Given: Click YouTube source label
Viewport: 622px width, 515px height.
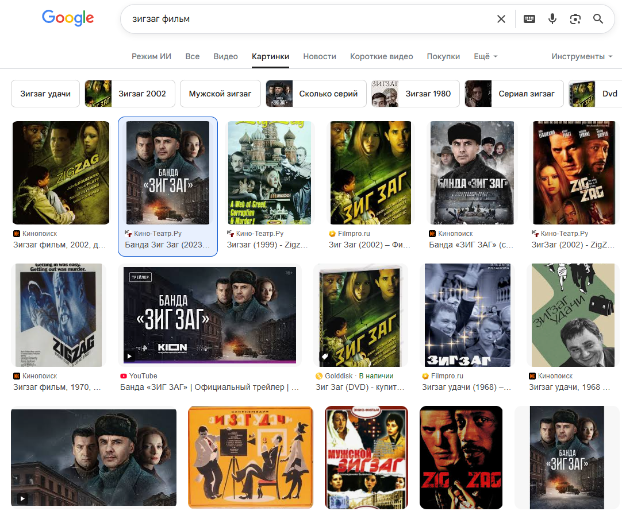Looking at the screenshot, I should pos(143,376).
